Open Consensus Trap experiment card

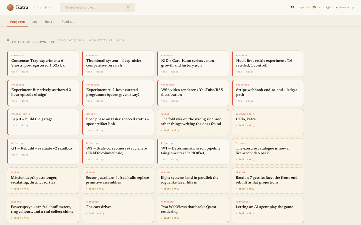[43, 63]
